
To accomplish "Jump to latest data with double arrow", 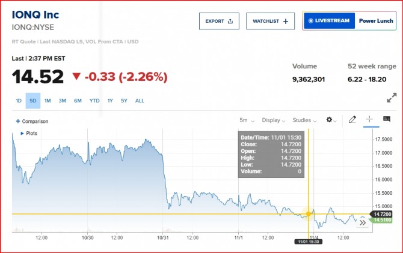I will tap(363, 222).
